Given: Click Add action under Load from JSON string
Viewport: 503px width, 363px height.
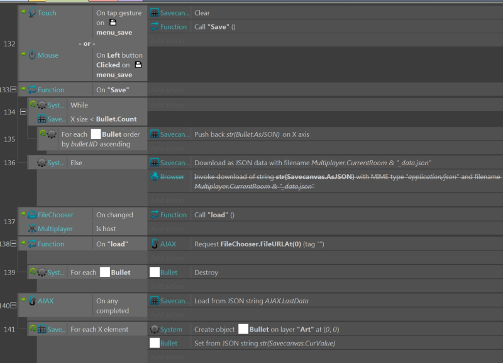Looking at the screenshot, I should (x=167, y=315).
